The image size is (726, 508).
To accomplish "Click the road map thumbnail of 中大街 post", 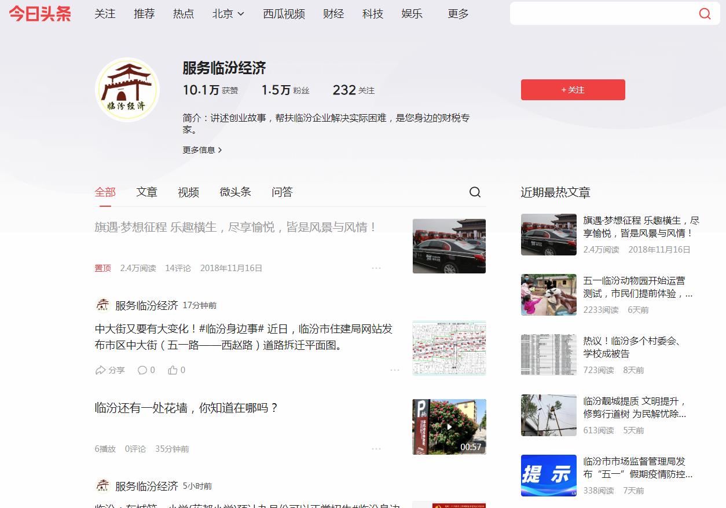I will point(449,348).
